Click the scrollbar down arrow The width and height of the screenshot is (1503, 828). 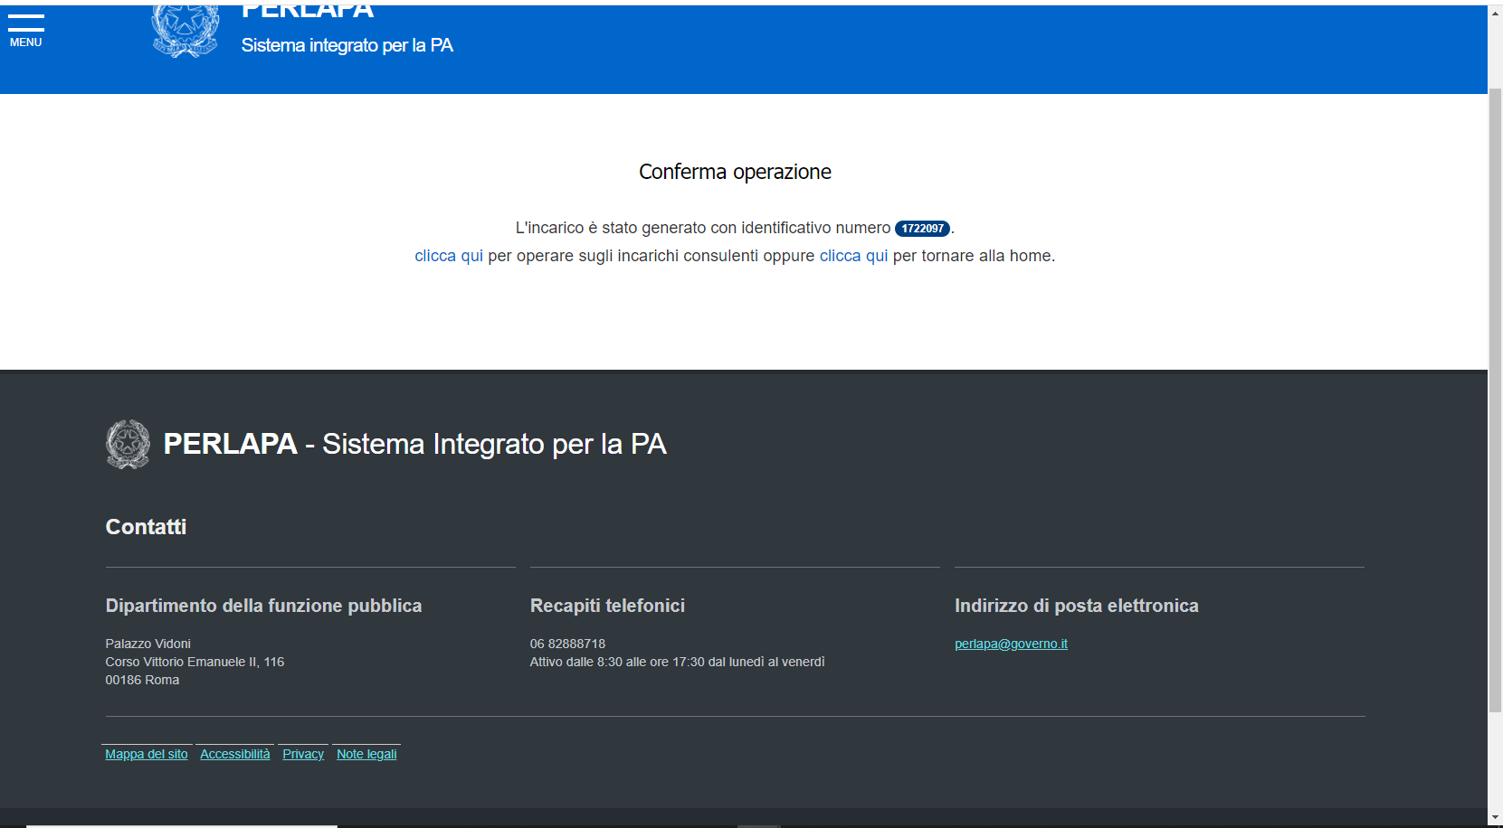click(1495, 818)
